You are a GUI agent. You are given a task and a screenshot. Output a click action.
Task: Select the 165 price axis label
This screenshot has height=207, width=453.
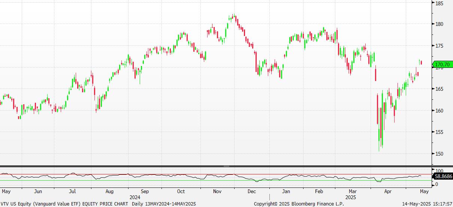point(439,89)
